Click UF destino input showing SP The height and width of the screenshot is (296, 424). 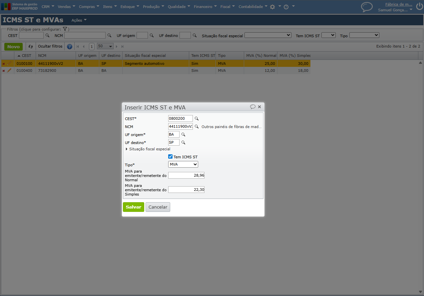[174, 142]
